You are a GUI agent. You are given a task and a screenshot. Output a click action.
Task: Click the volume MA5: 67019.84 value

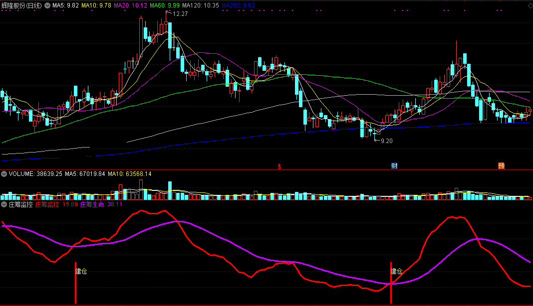(85, 174)
